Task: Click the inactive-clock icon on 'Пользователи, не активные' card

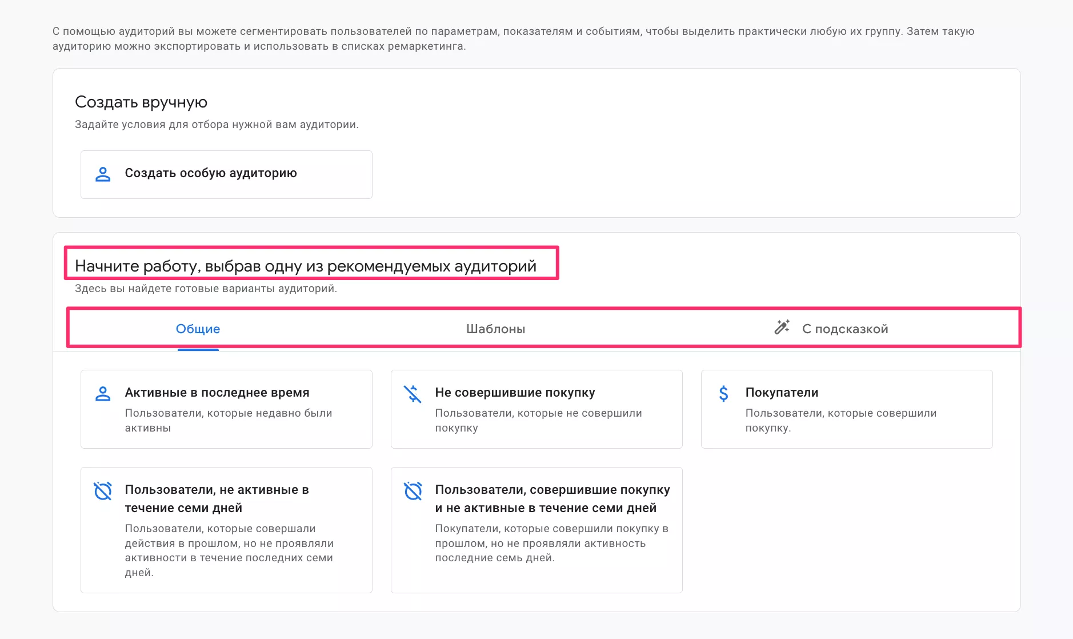Action: pos(103,490)
